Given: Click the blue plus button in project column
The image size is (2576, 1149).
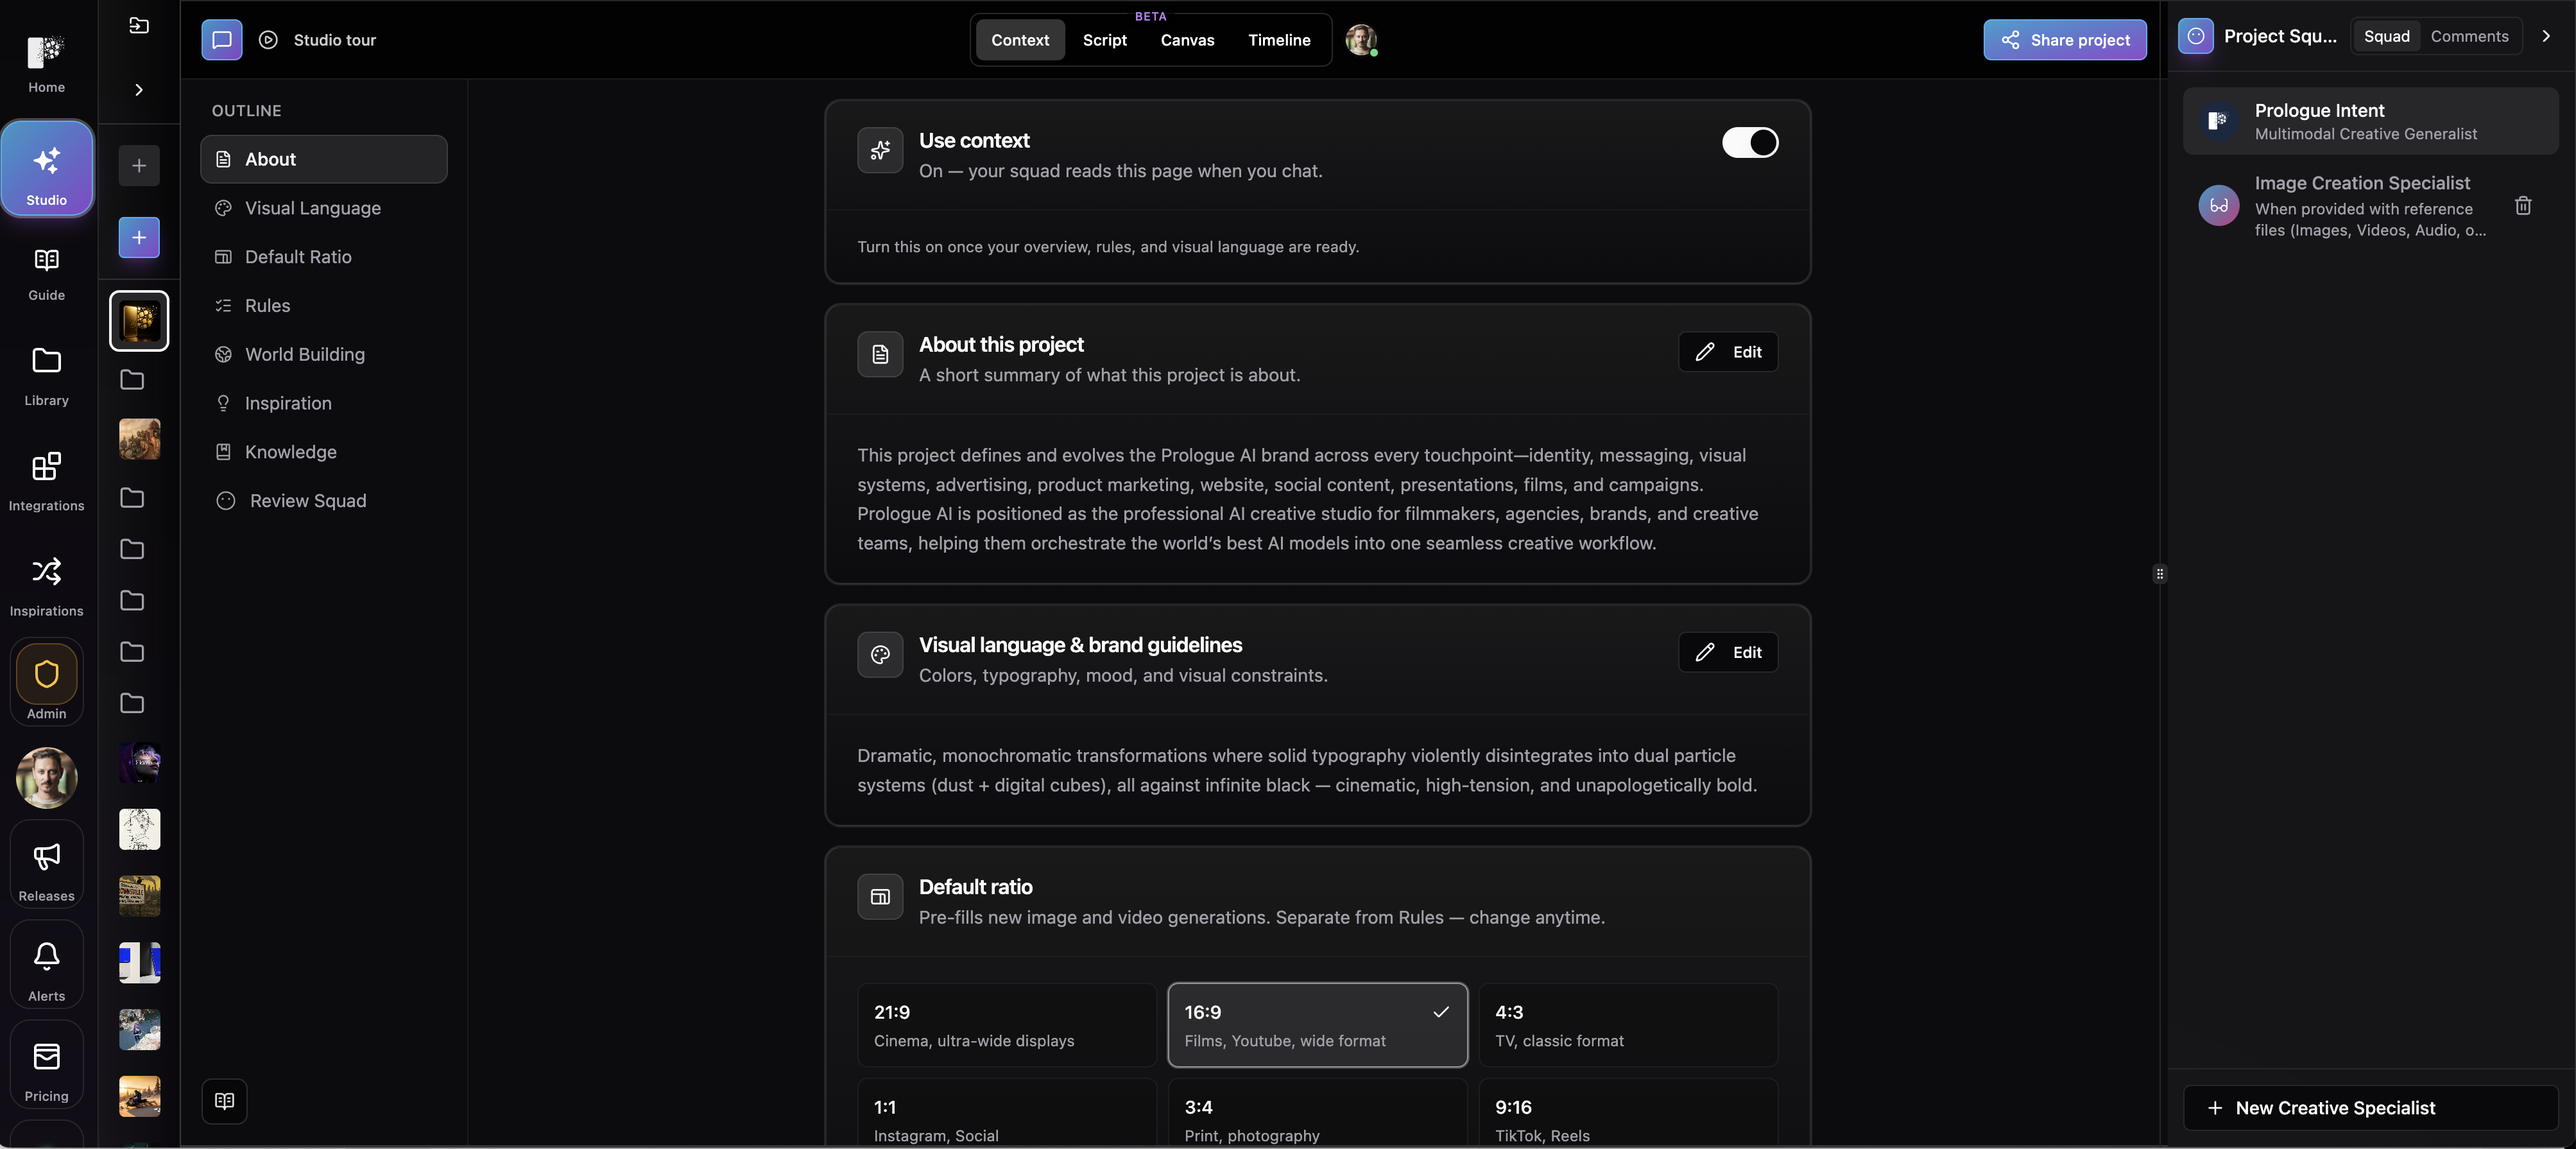Looking at the screenshot, I should point(139,237).
